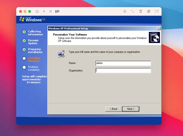Close the Windows XP Professional Setup dialog
This screenshot has height=136, width=183.
(159, 28)
